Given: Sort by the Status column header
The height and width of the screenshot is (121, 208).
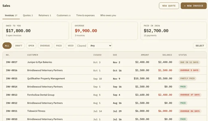Looking at the screenshot, I should [183, 55].
